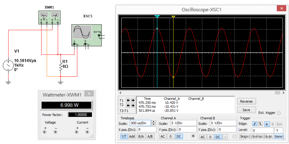This screenshot has width=289, height=144.
Task: Click the V1 AC voltage source symbol
Action: click(8, 66)
